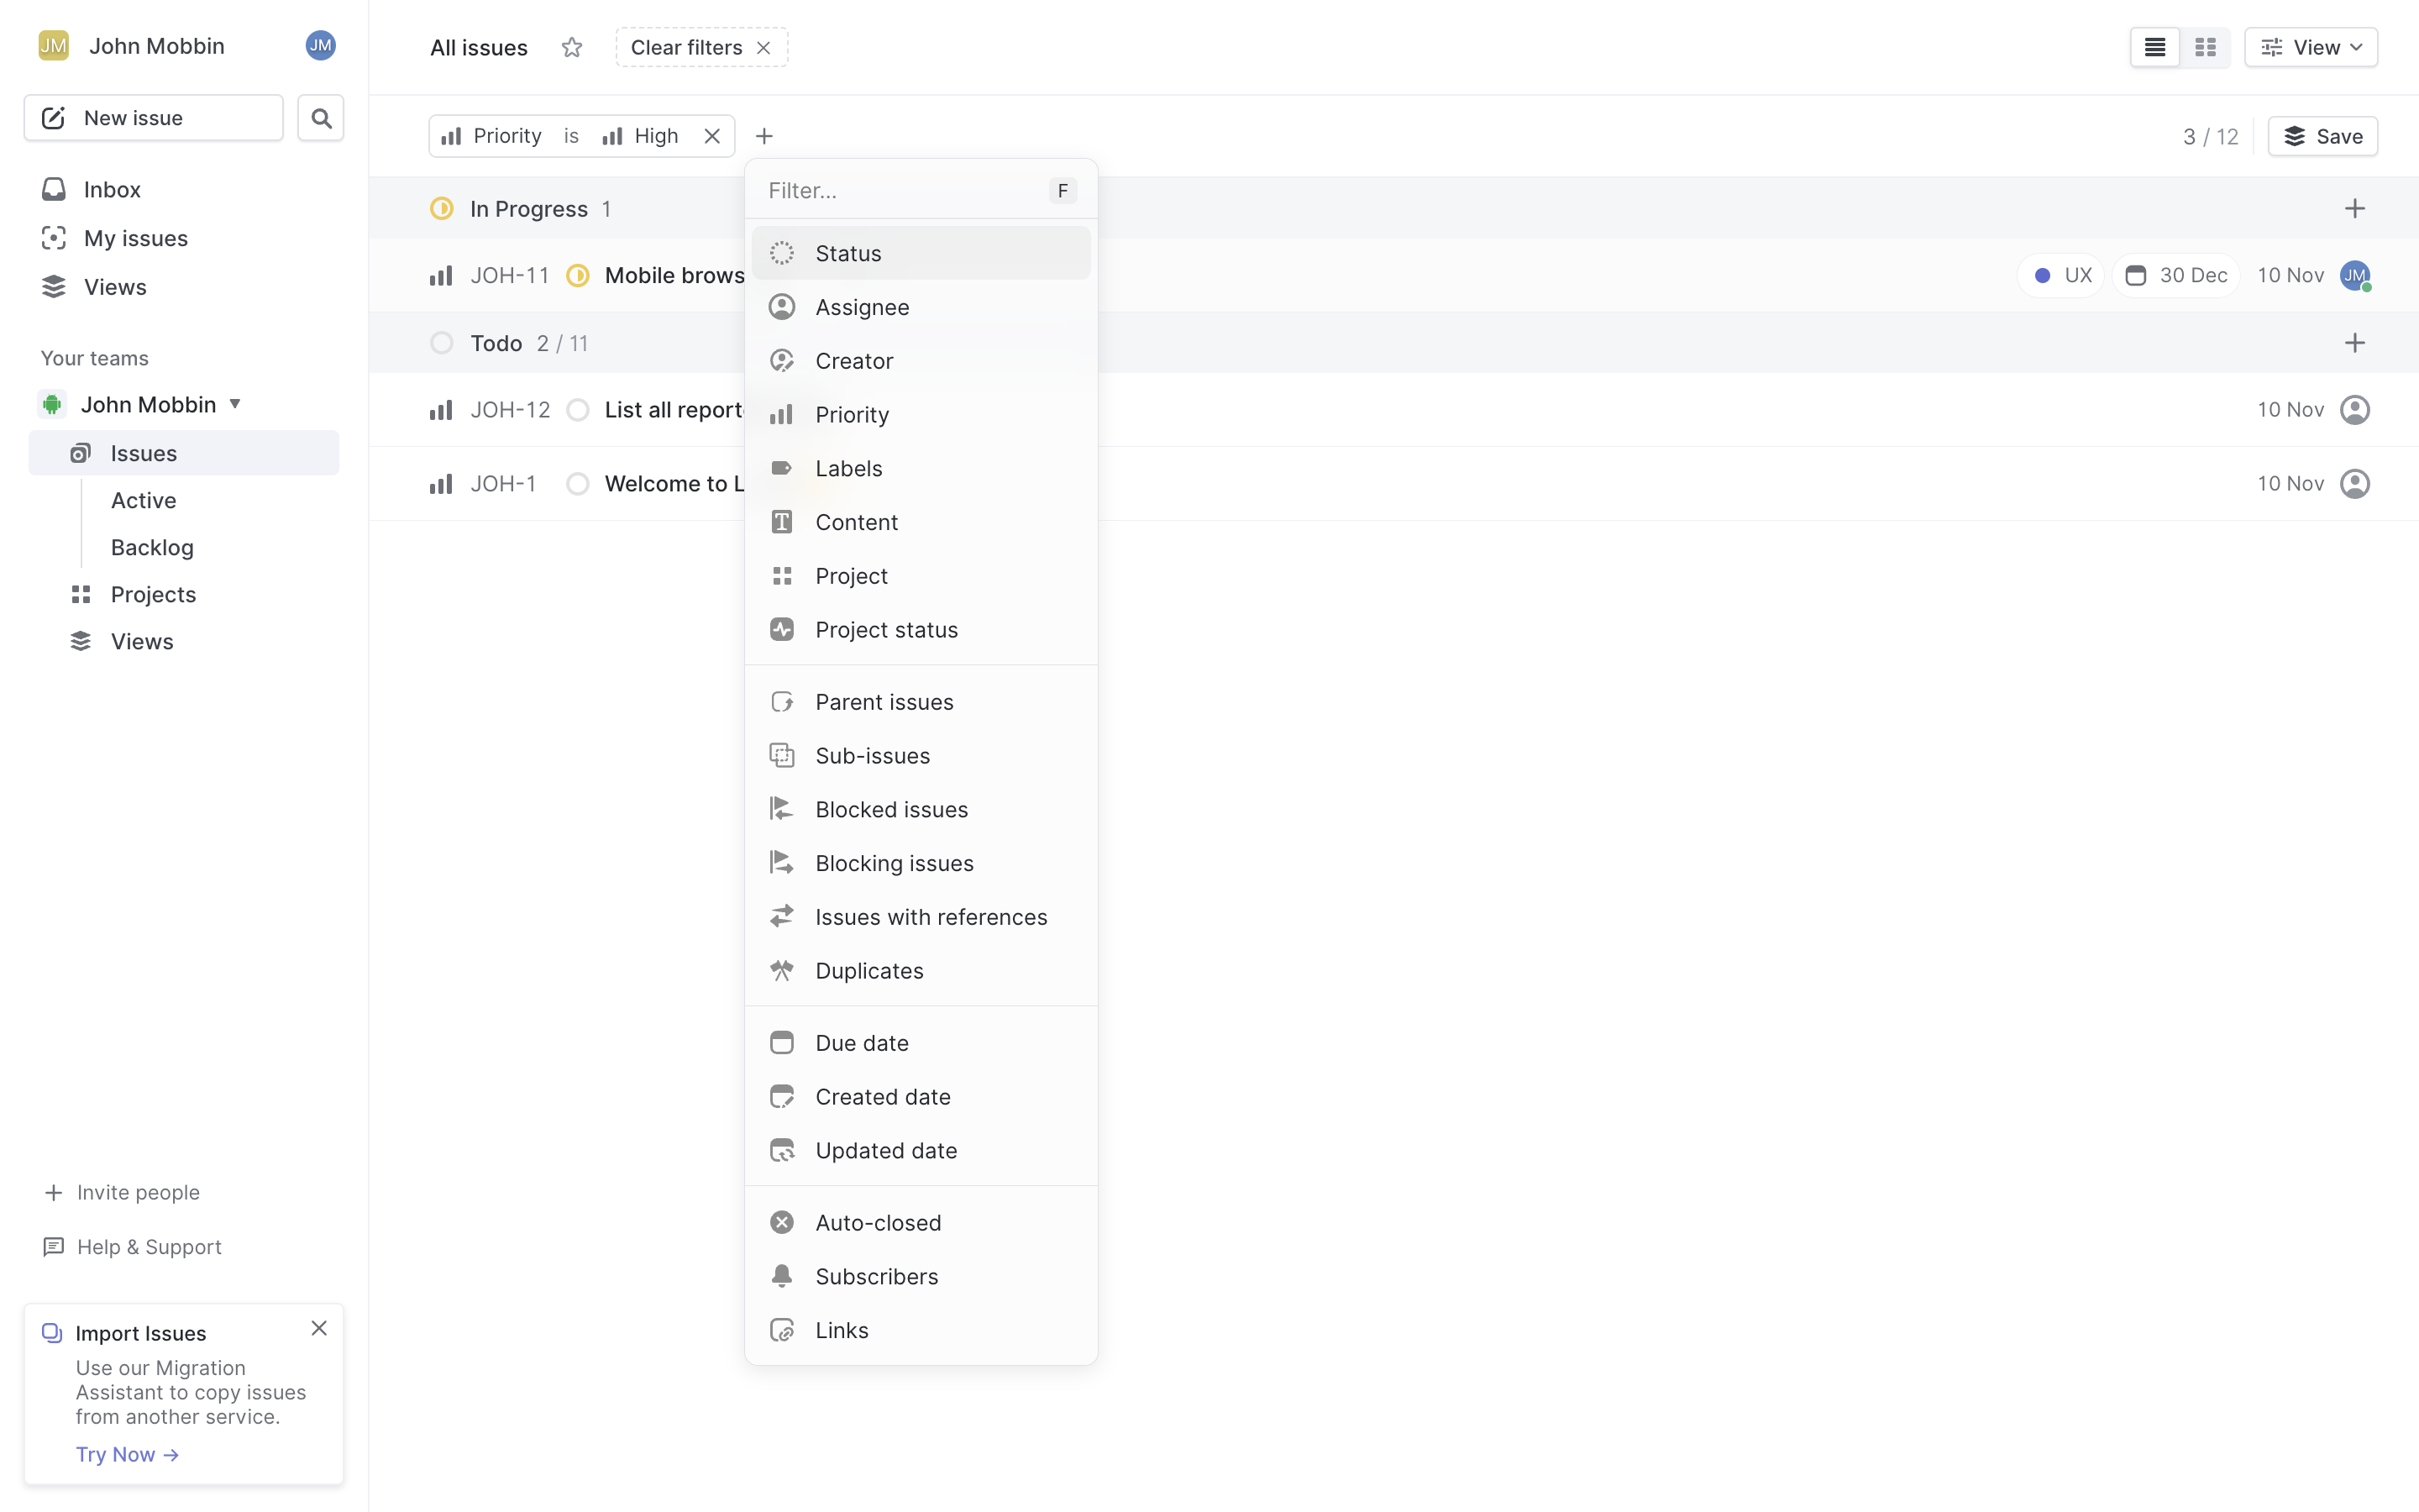Select Project filter option
The image size is (2419, 1512).
coord(921,576)
